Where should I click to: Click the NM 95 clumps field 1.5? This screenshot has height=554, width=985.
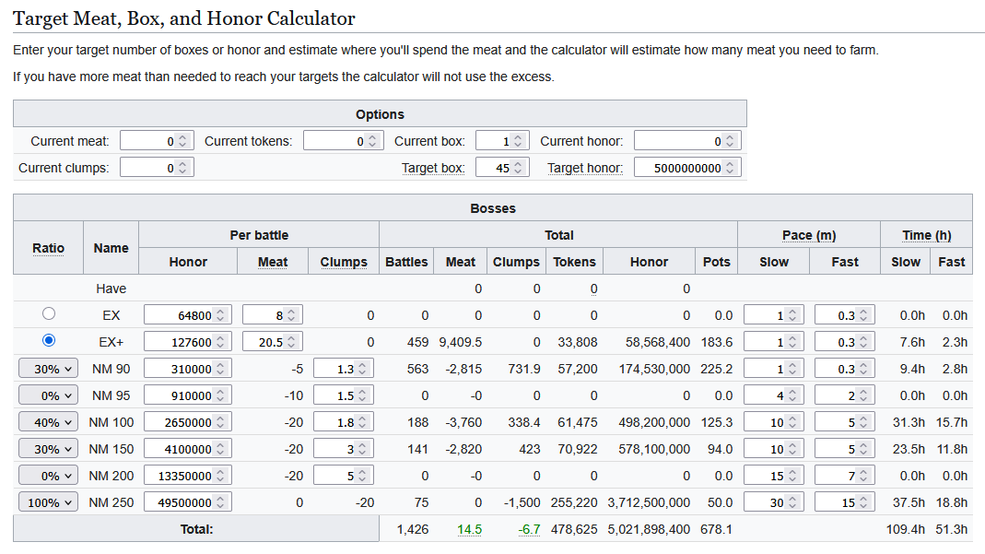[x=344, y=395]
